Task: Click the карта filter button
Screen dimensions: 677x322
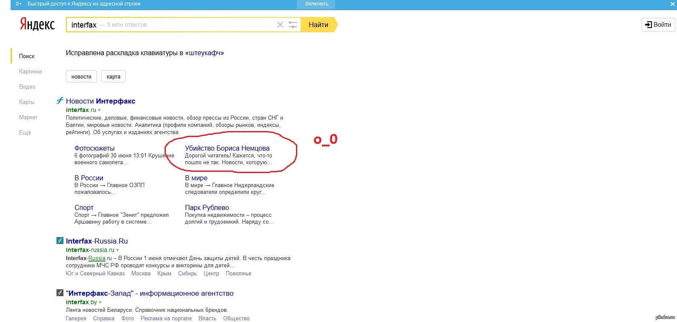Action: click(114, 76)
